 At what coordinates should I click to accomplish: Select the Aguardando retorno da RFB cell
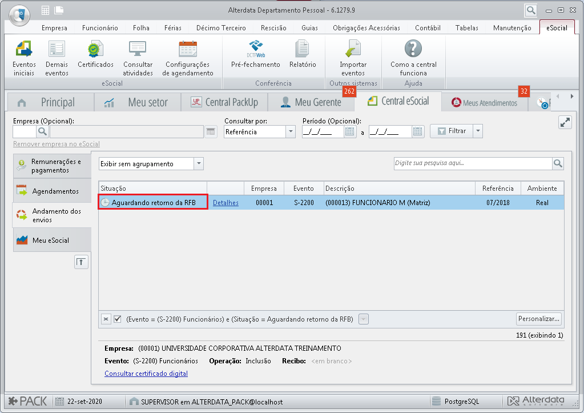tap(153, 202)
